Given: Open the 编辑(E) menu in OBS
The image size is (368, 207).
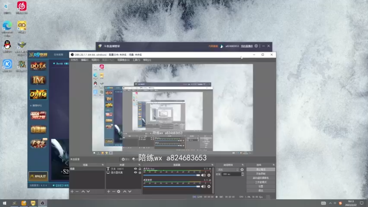Looking at the screenshot, I should point(85,60).
